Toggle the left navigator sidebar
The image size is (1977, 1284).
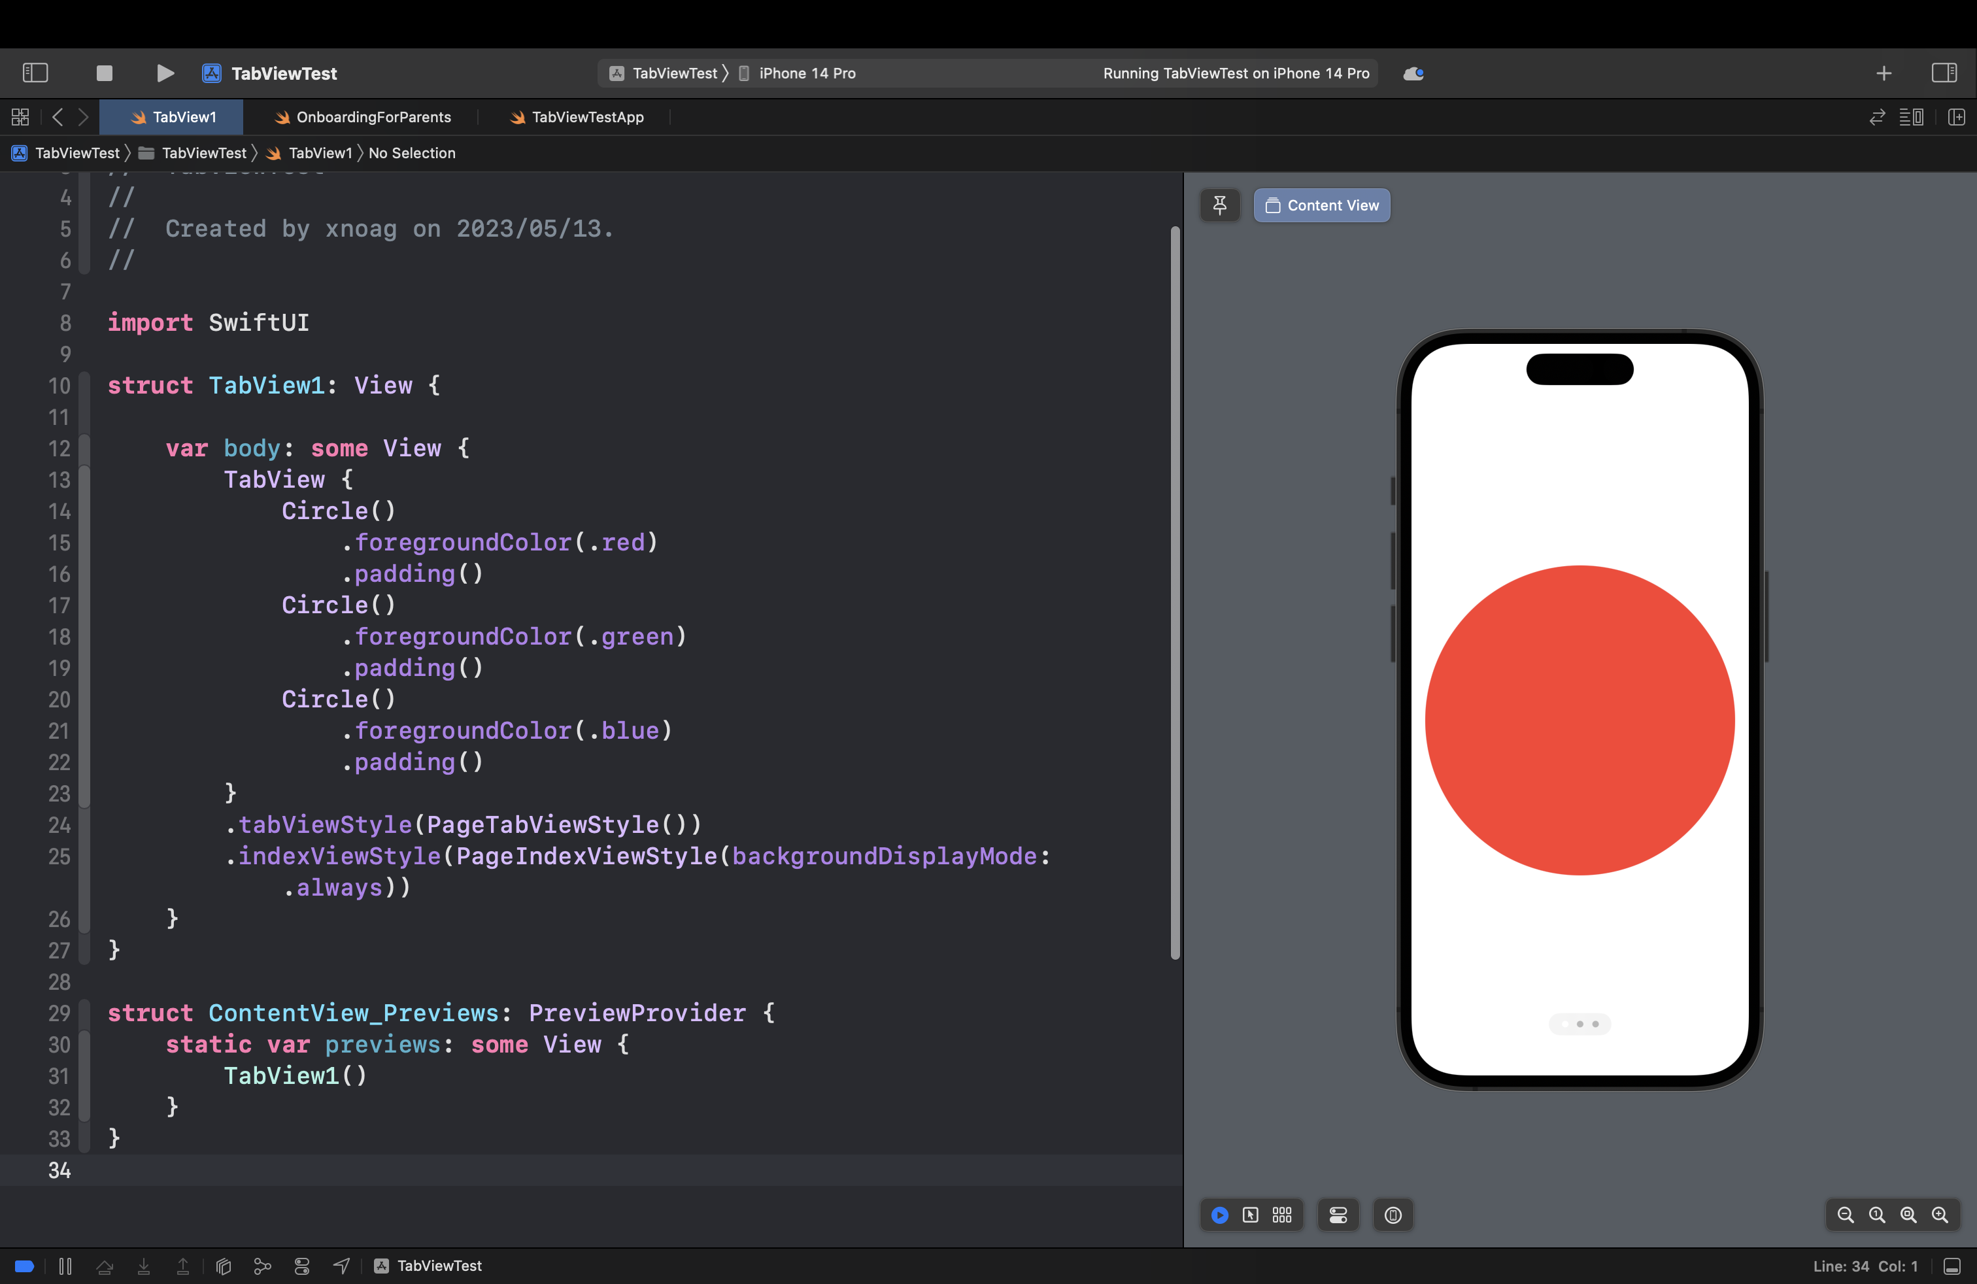pyautogui.click(x=35, y=73)
